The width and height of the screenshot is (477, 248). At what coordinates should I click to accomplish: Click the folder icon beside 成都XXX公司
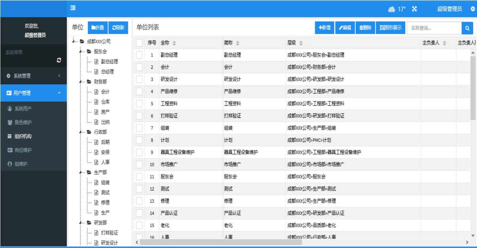click(x=82, y=41)
